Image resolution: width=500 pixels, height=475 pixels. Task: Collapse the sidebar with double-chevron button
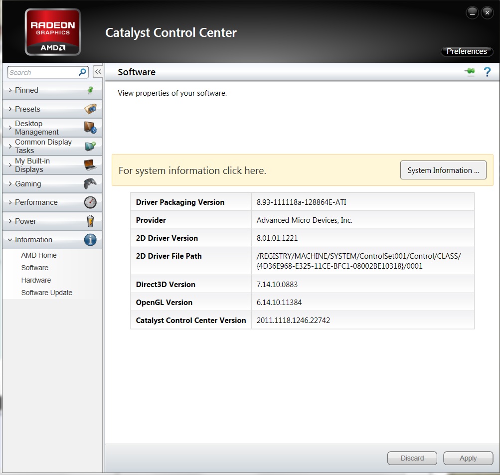[x=98, y=72]
